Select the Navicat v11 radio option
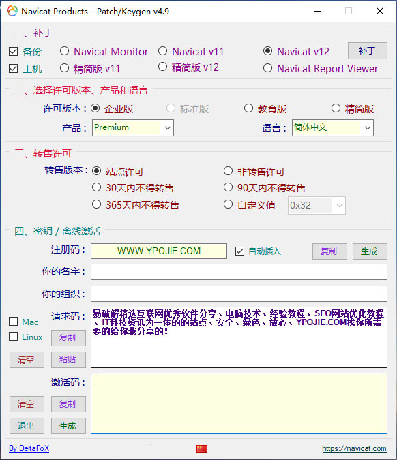 [162, 51]
